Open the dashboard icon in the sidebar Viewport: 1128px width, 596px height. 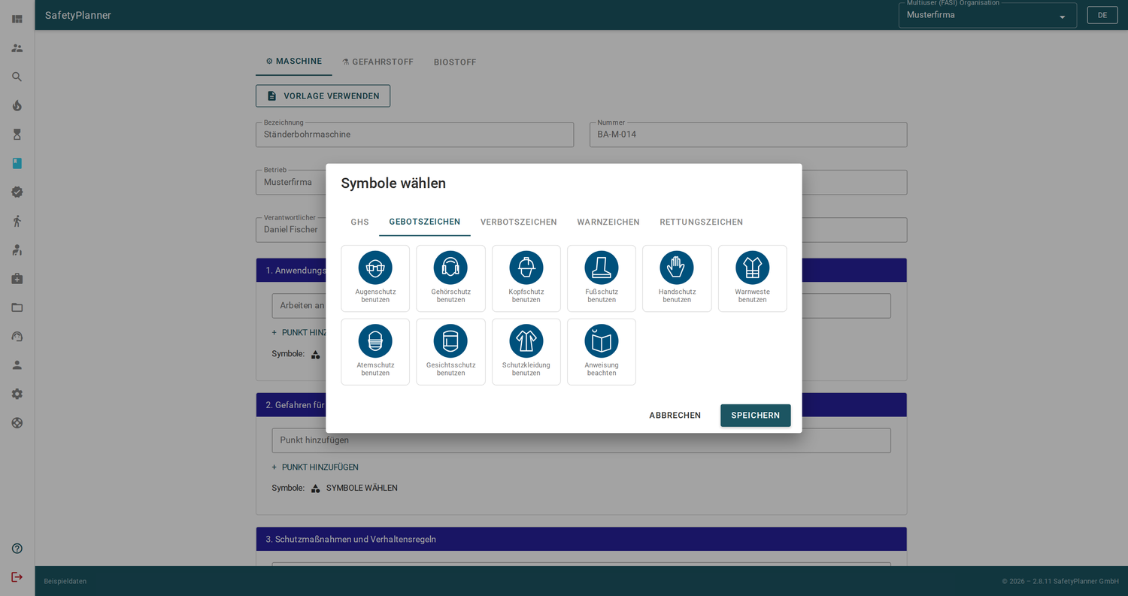[17, 19]
